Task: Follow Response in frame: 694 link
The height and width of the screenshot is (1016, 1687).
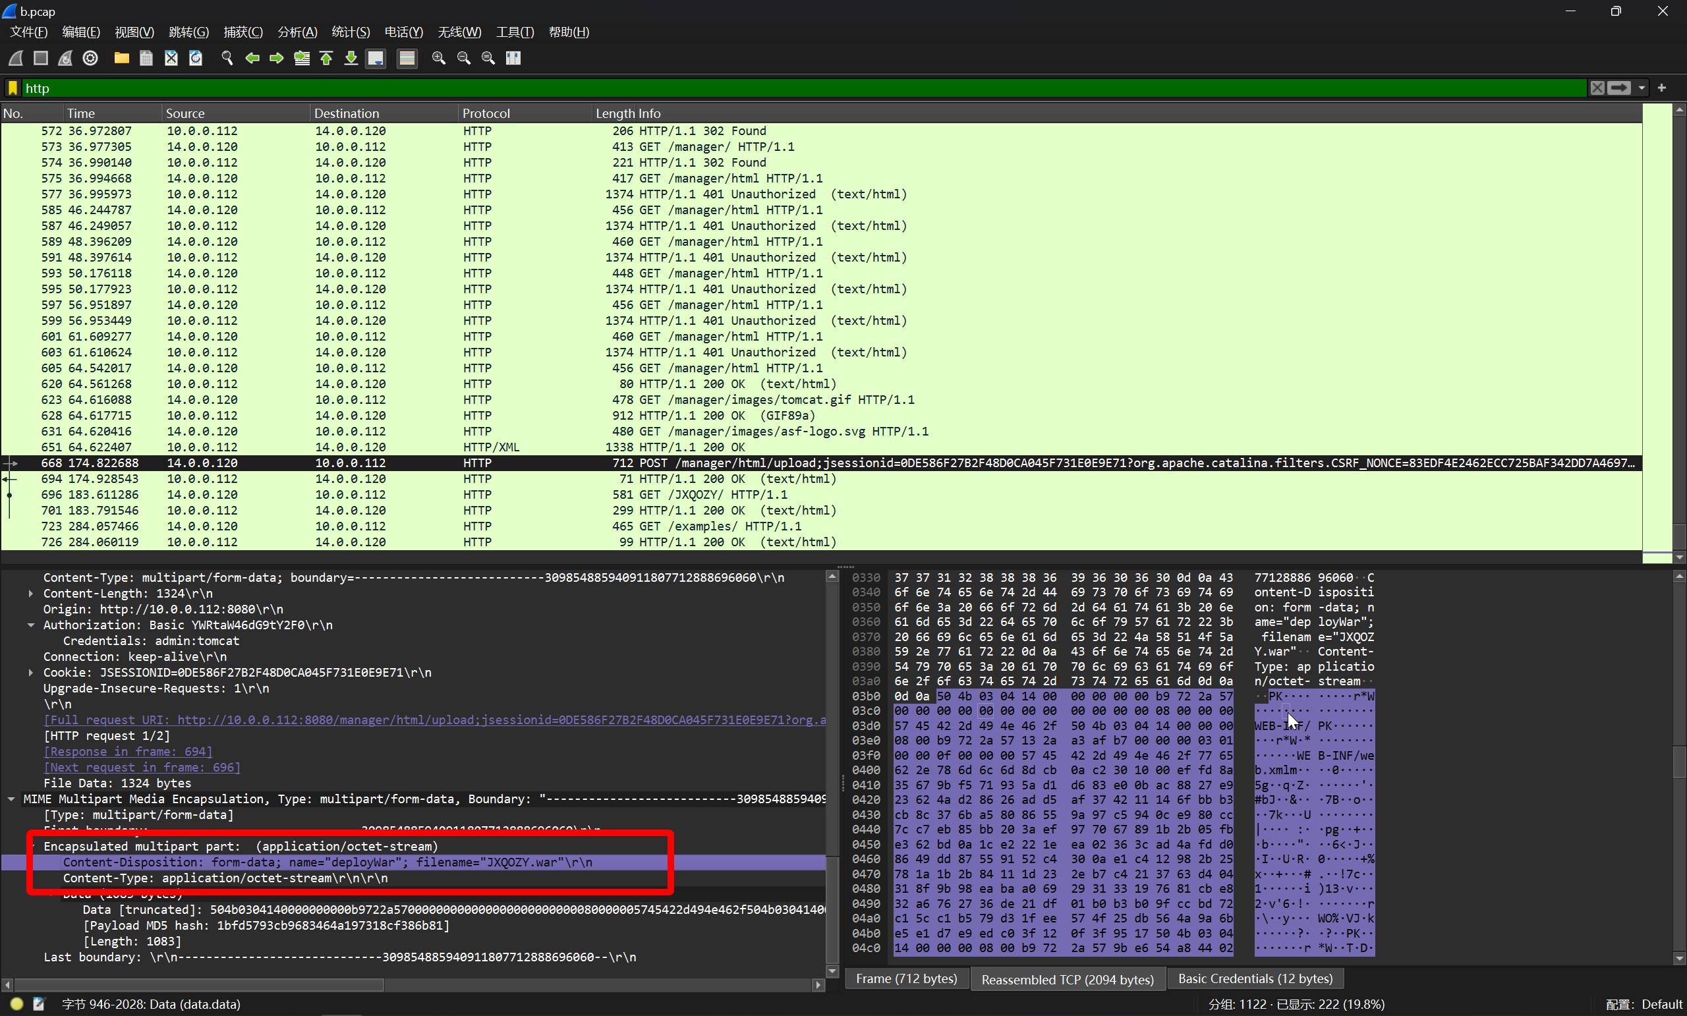Action: tap(128, 752)
